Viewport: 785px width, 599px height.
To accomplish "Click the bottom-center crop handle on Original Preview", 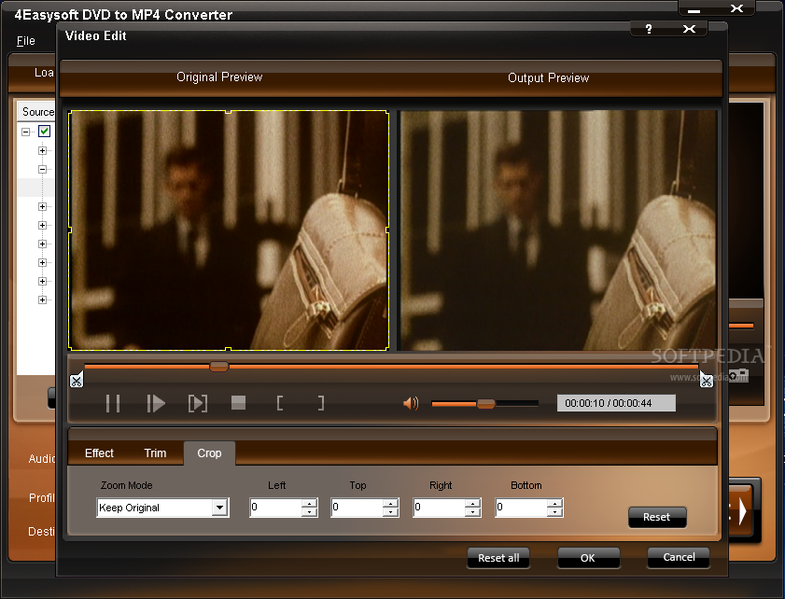I will click(229, 349).
